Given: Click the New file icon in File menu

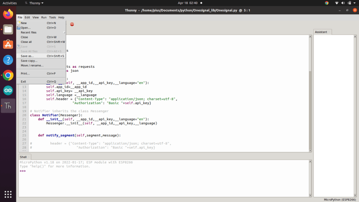Looking at the screenshot, I should click(18, 23).
